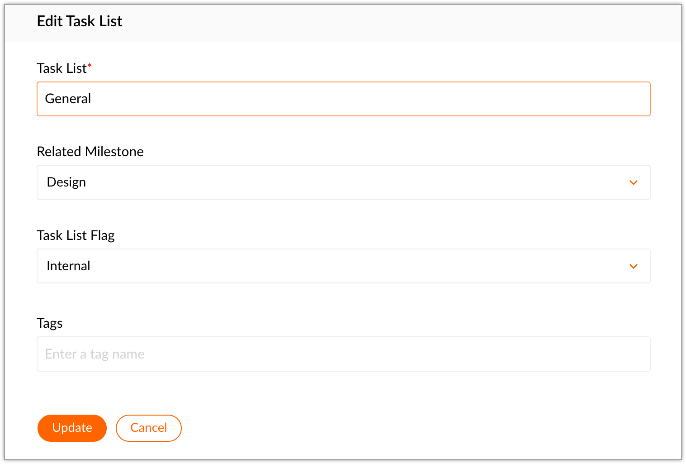Viewport: 686px width, 464px height.
Task: Open the Related Milestone dropdown
Action: tap(343, 182)
